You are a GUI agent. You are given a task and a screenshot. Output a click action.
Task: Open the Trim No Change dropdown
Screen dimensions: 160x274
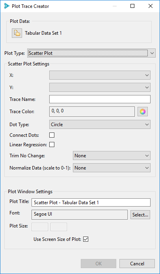112,155
